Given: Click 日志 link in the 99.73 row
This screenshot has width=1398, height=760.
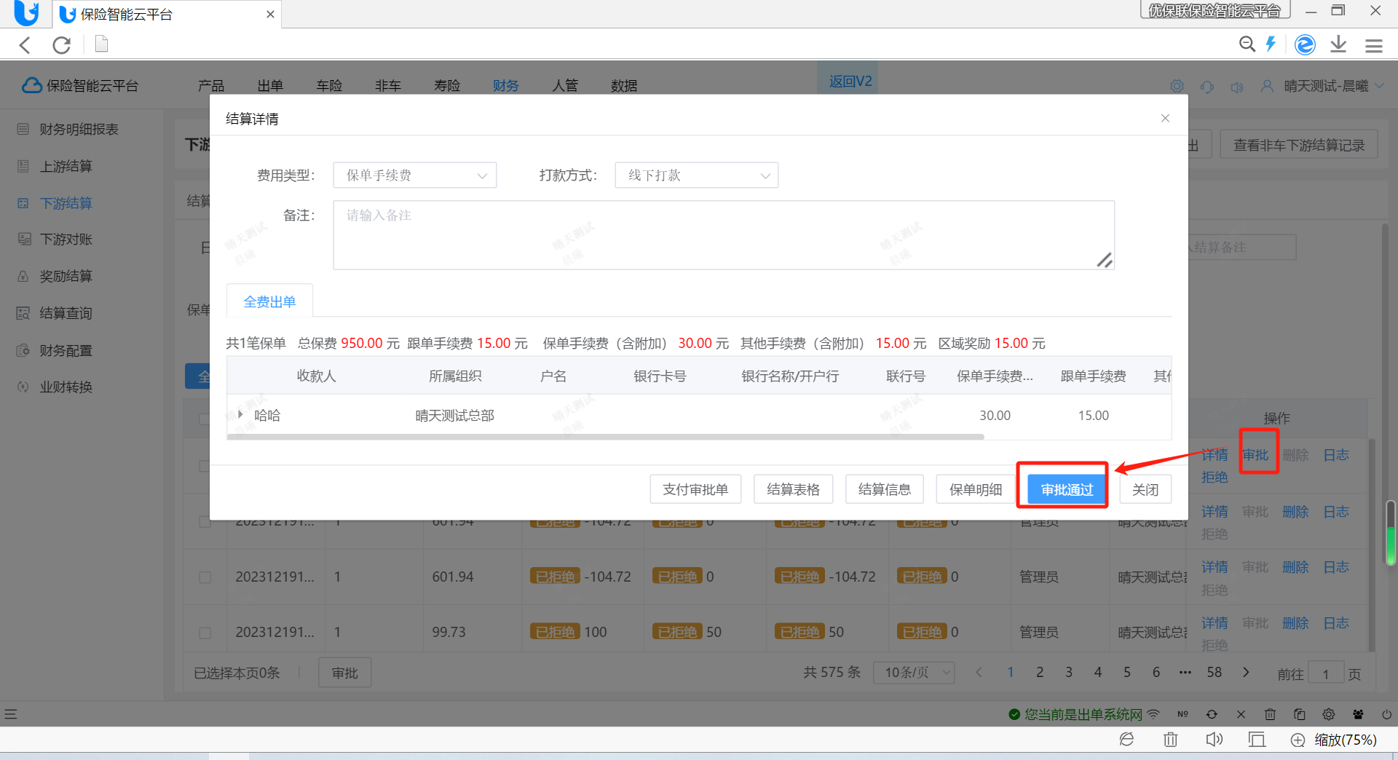Looking at the screenshot, I should coord(1336,623).
